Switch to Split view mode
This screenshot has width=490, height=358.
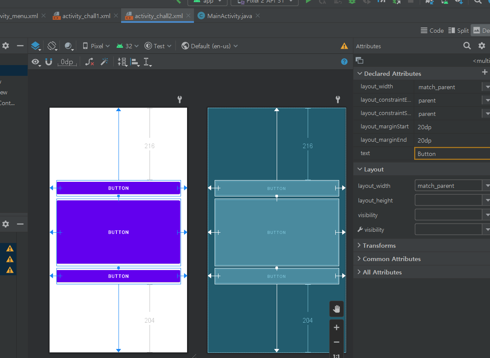tap(459, 30)
